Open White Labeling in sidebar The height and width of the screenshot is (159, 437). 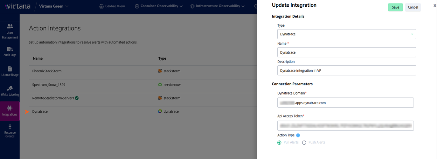(10, 90)
